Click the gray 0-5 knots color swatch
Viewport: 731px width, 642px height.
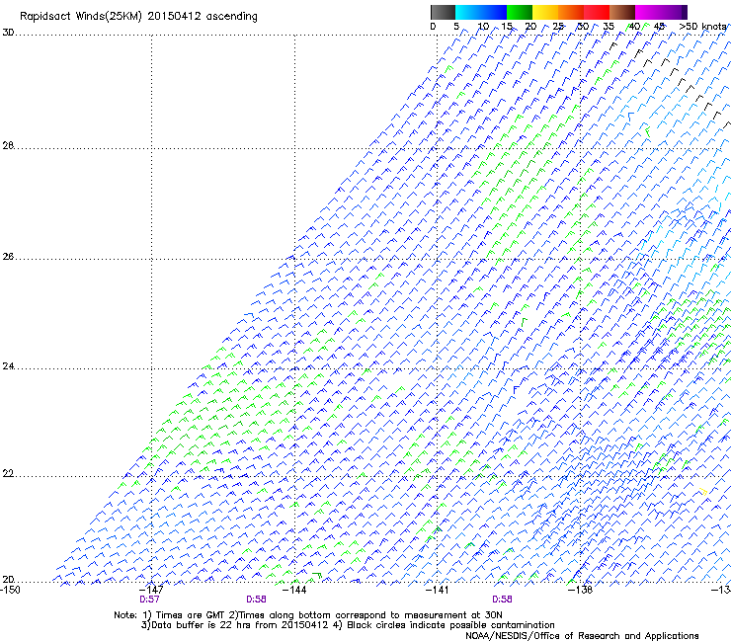pos(443,12)
